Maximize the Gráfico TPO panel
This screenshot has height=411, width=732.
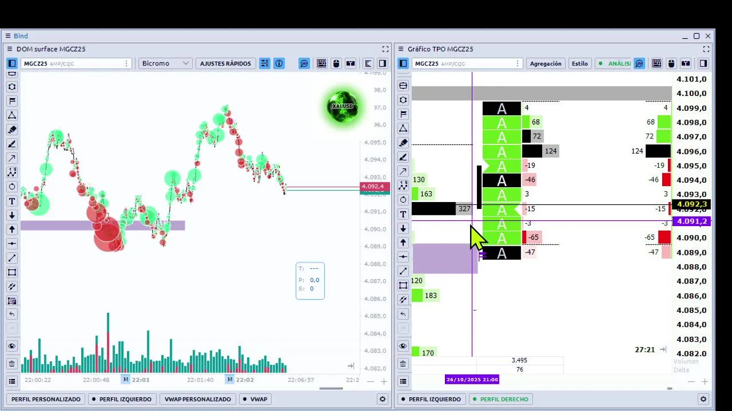click(x=706, y=49)
